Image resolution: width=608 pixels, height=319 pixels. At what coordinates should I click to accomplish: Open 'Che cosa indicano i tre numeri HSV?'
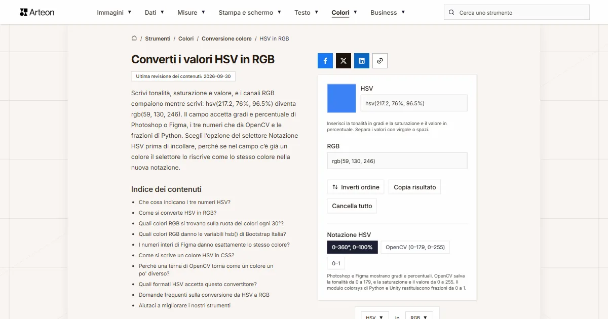click(184, 202)
